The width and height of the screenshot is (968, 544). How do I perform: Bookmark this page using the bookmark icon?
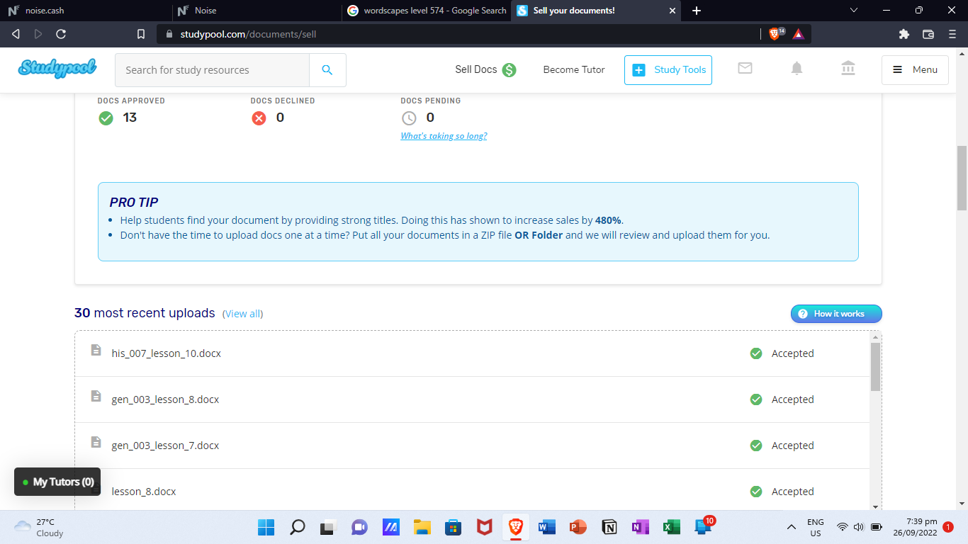141,34
